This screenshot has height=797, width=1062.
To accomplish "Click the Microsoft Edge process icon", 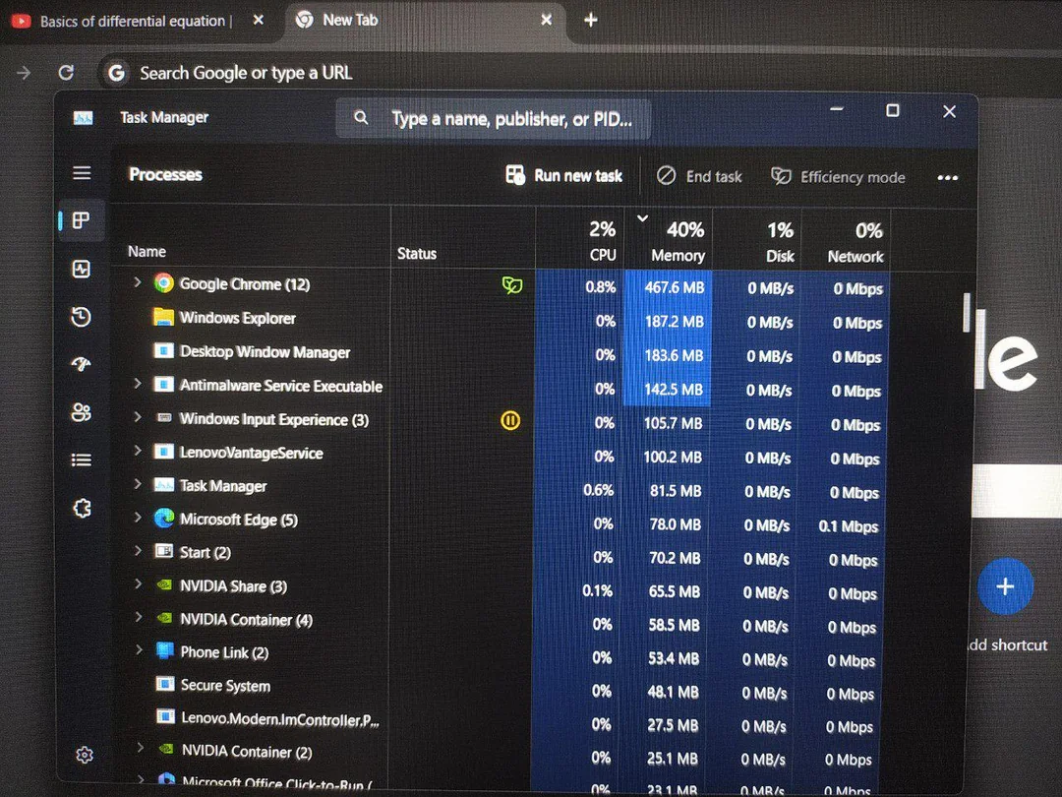I will click(x=163, y=519).
